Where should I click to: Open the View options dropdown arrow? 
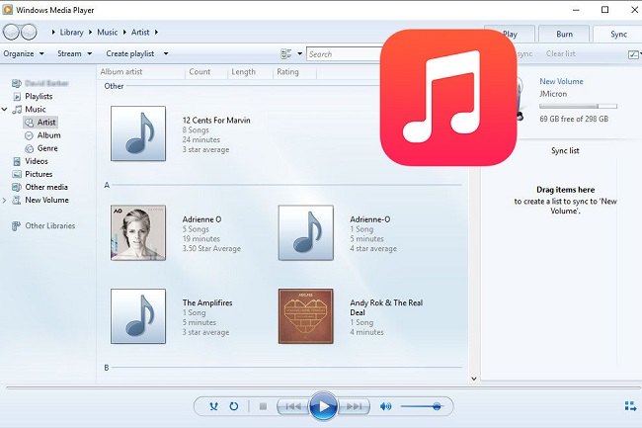[299, 53]
